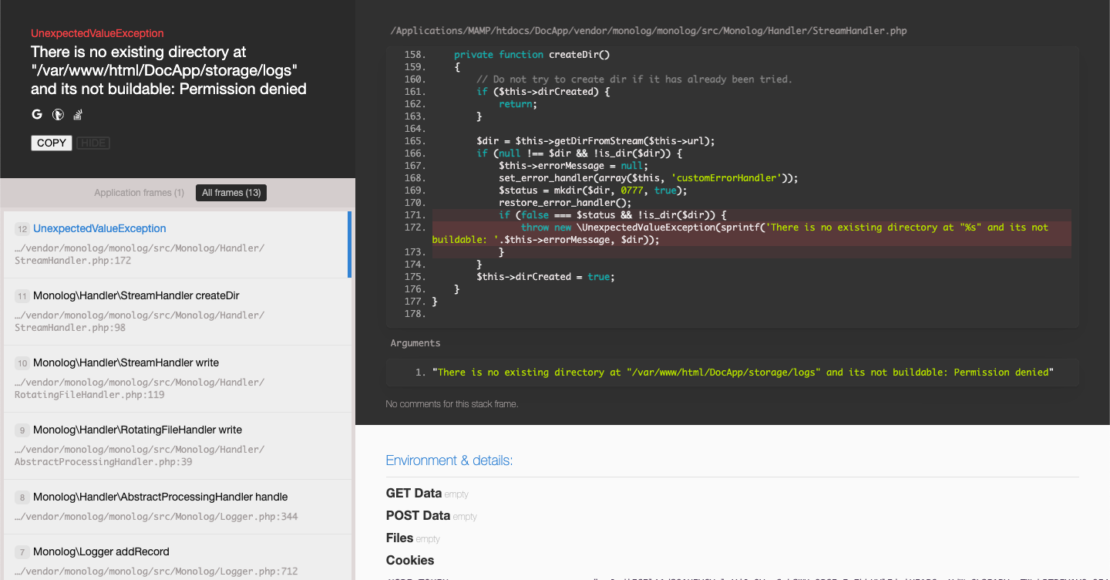The width and height of the screenshot is (1110, 580).
Task: Click AbstractProcessingHandler.php:39 path in frame 9
Action: click(x=140, y=456)
